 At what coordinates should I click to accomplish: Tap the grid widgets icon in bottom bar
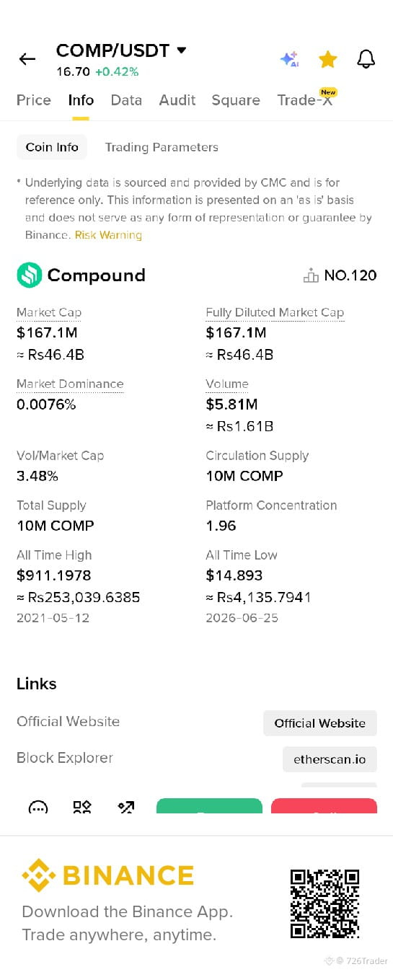[82, 807]
